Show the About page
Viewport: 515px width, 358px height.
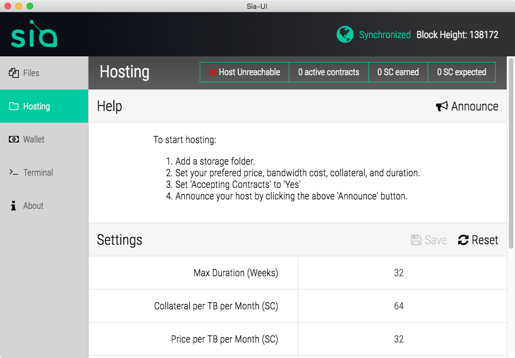44,206
